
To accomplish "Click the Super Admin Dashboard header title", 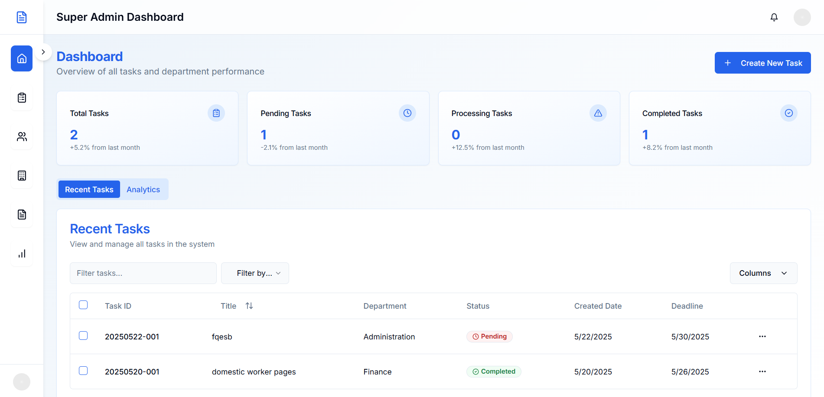I will 120,17.
